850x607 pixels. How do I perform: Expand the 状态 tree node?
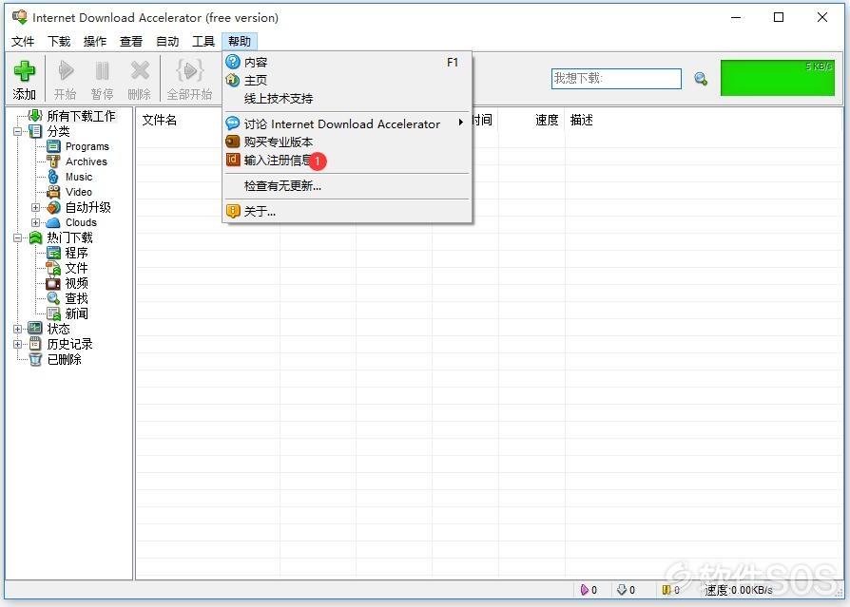click(x=17, y=329)
